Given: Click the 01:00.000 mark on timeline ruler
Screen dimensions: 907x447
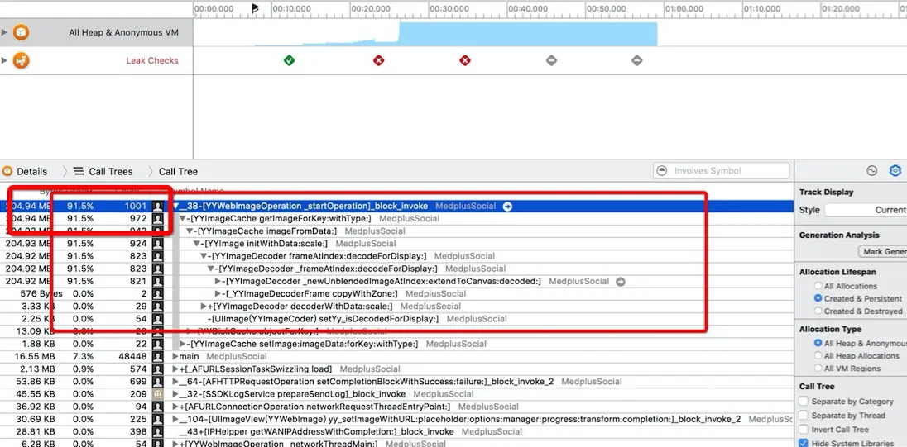Looking at the screenshot, I should click(x=684, y=8).
